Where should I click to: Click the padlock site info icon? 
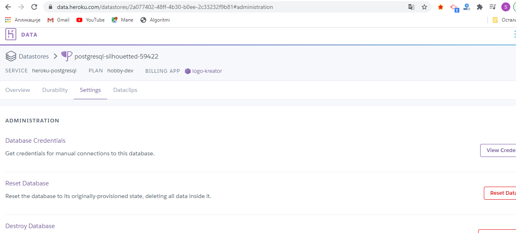pyautogui.click(x=51, y=7)
